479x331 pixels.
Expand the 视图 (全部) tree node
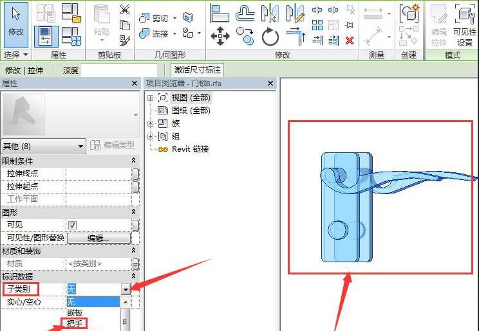pyautogui.click(x=150, y=98)
